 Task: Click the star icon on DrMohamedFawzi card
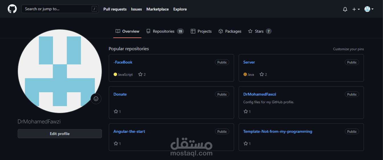(x=246, y=111)
